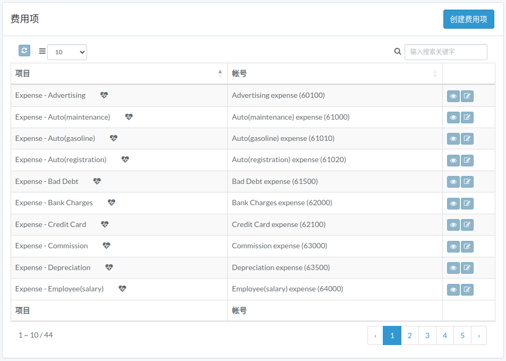Go to next page with arrow
This screenshot has width=506, height=361.
coord(479,335)
